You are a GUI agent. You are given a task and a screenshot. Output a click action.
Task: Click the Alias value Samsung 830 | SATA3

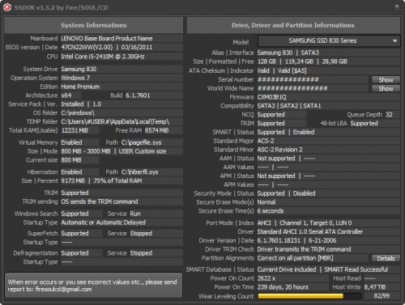click(288, 53)
